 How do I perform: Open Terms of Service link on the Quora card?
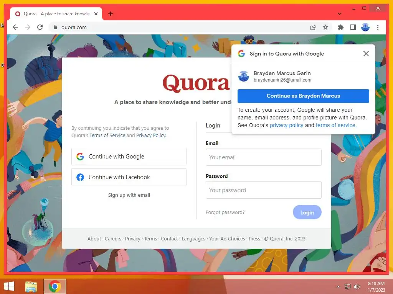107,135
